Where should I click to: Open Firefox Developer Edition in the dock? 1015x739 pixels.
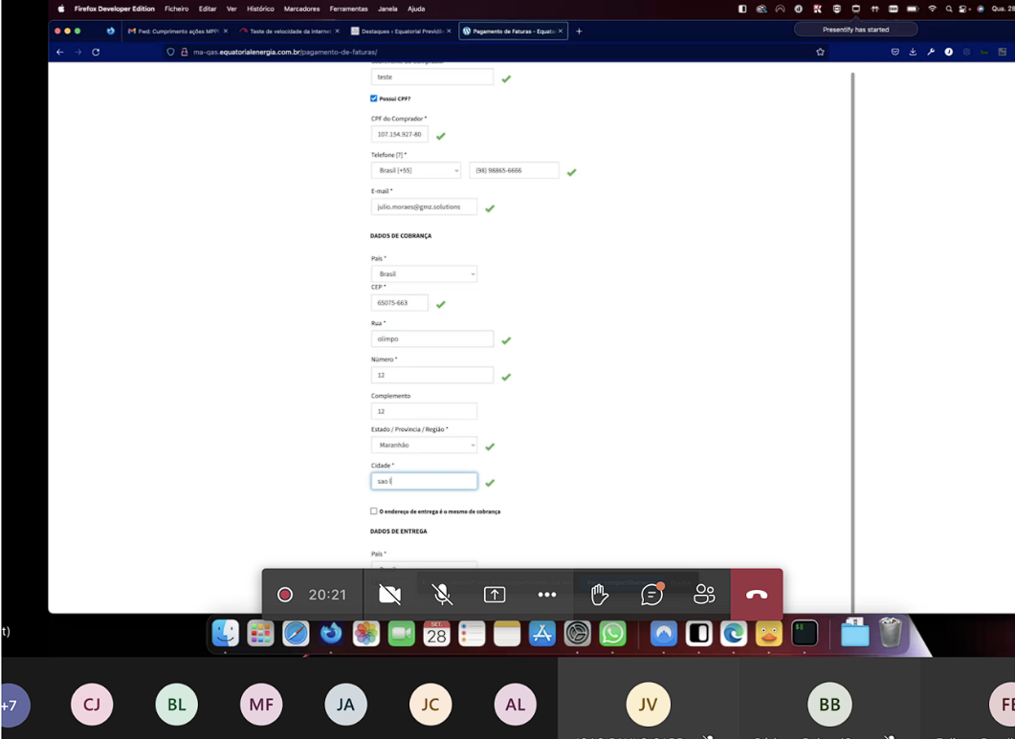331,633
